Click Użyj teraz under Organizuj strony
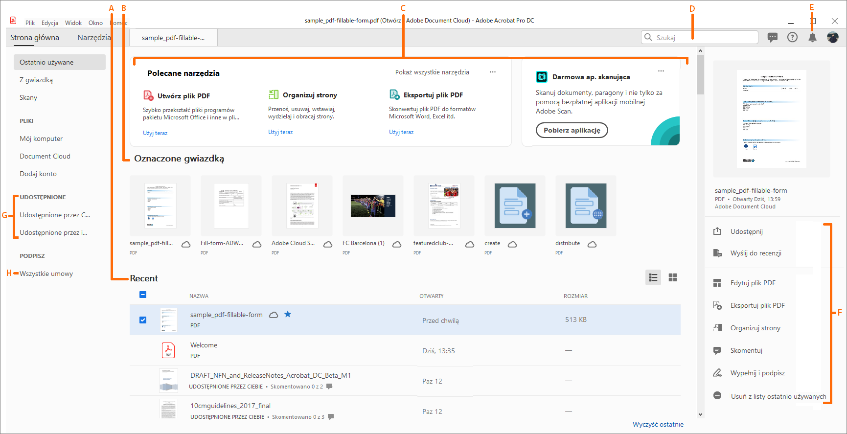 tap(280, 132)
